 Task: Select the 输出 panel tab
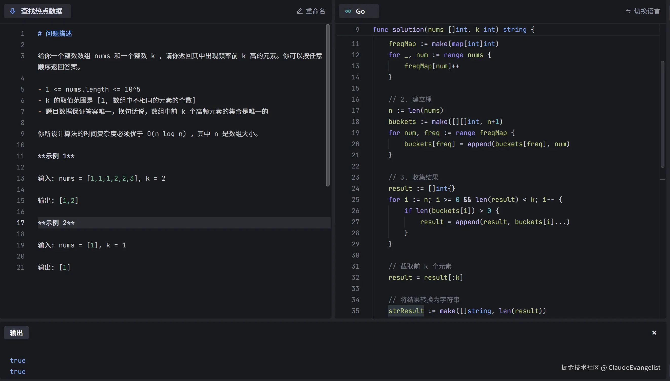[16, 333]
